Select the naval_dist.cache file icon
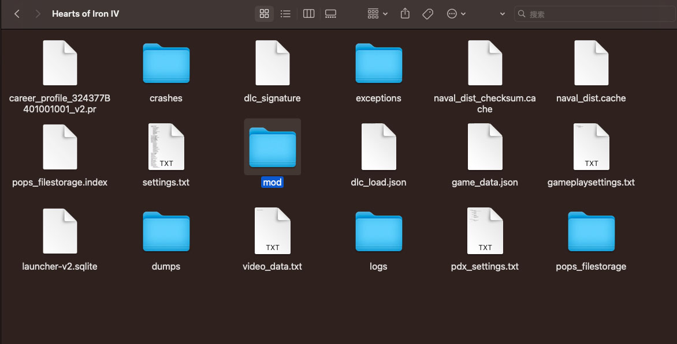This screenshot has height=344, width=677. click(591, 63)
